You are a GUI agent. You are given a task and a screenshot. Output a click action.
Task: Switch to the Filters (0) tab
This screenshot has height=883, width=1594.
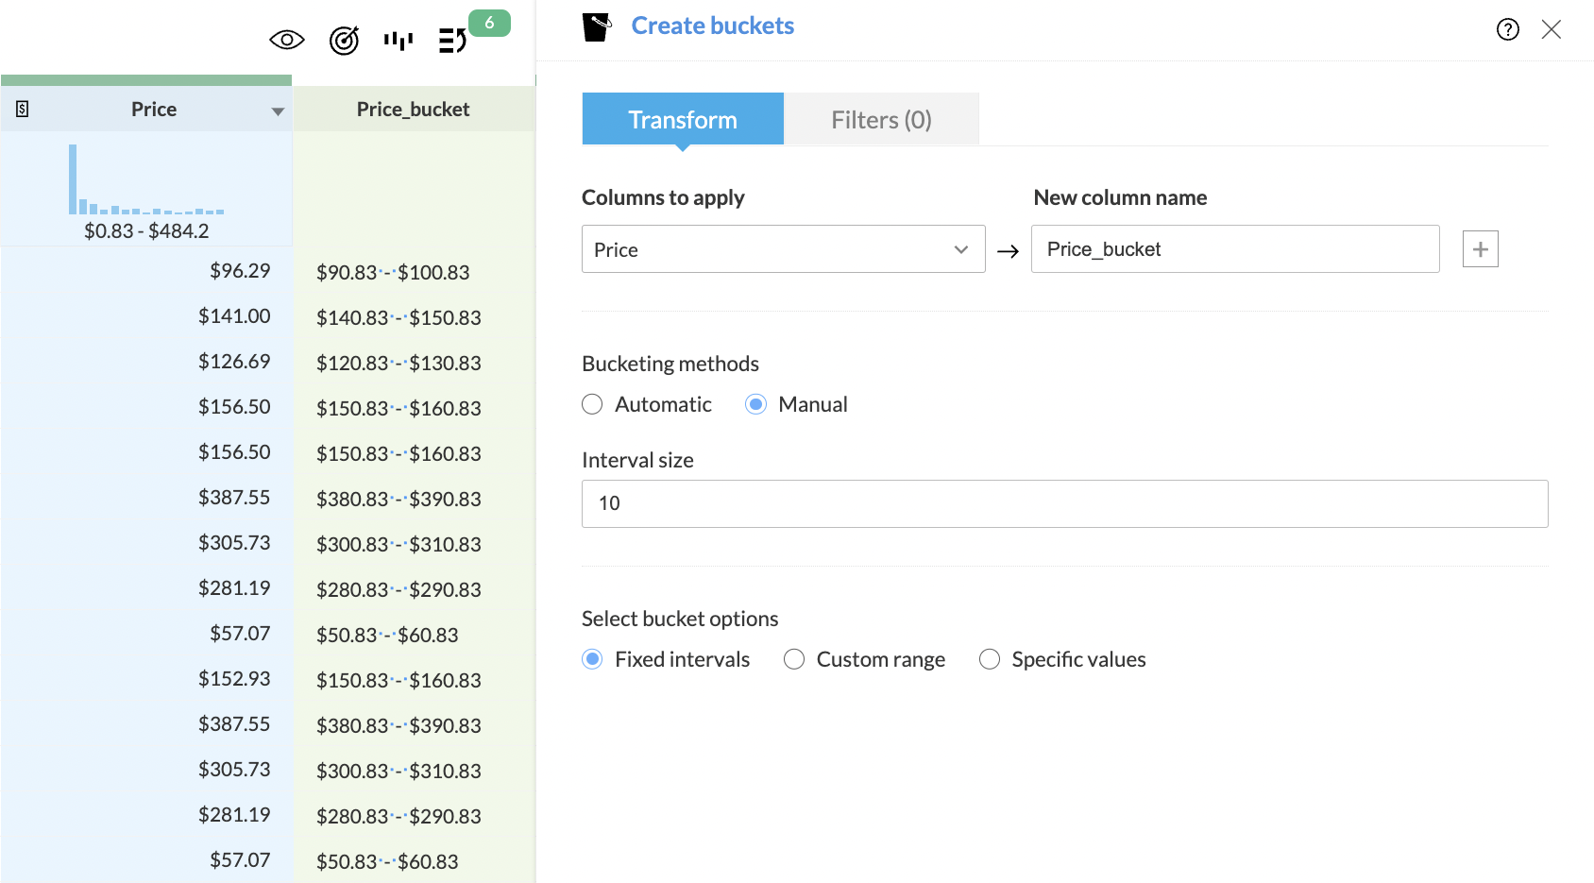coord(881,120)
